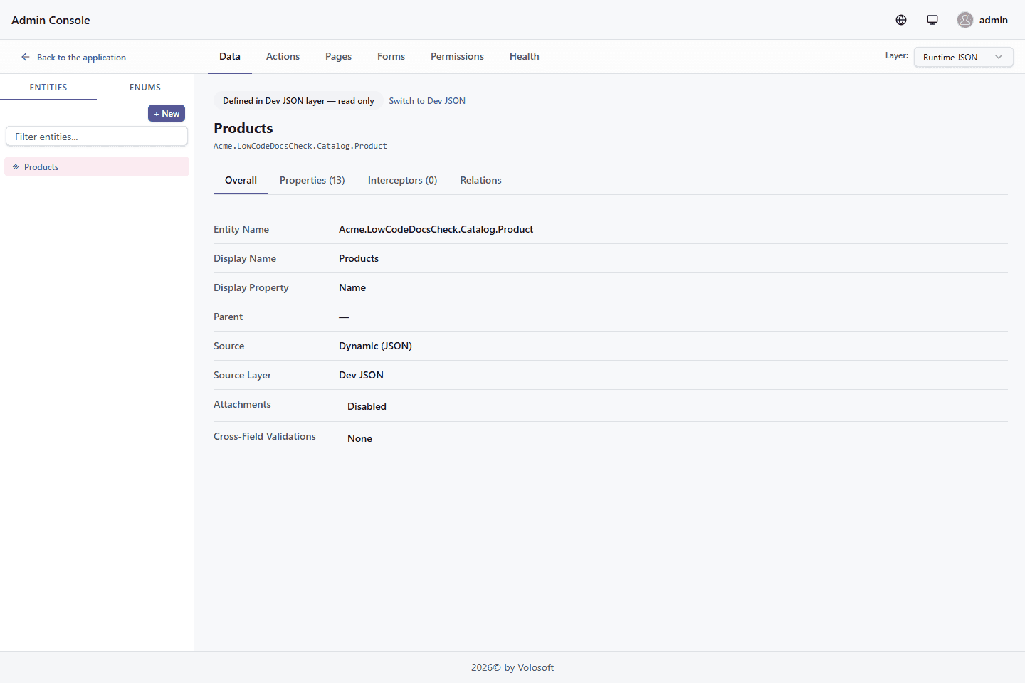Click the Display Name value Products
1025x683 pixels.
[359, 258]
